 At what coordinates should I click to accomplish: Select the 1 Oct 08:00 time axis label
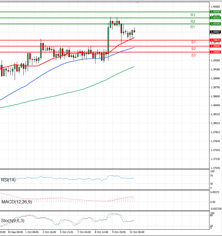click(x=32, y=232)
